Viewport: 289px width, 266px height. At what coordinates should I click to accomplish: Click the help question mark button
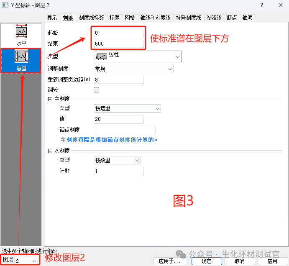tap(262, 5)
